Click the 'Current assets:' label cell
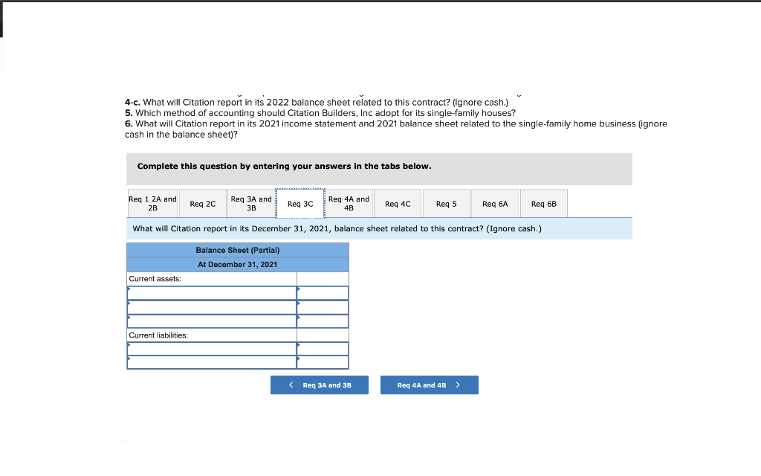761x476 pixels. 212,279
